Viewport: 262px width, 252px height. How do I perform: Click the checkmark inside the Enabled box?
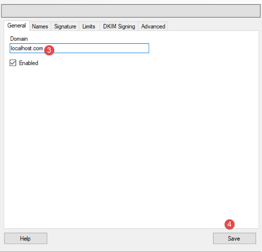click(13, 63)
